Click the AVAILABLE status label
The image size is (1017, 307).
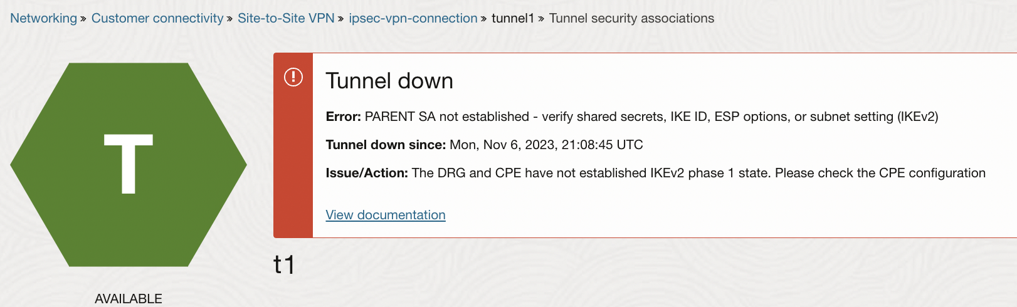click(x=129, y=299)
